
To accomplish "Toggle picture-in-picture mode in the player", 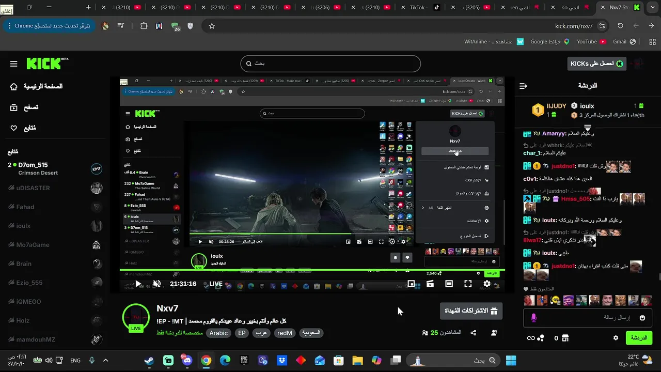I will (412, 284).
